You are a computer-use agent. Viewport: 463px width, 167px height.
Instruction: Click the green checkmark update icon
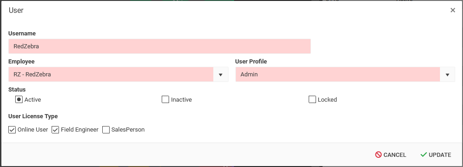(423, 155)
